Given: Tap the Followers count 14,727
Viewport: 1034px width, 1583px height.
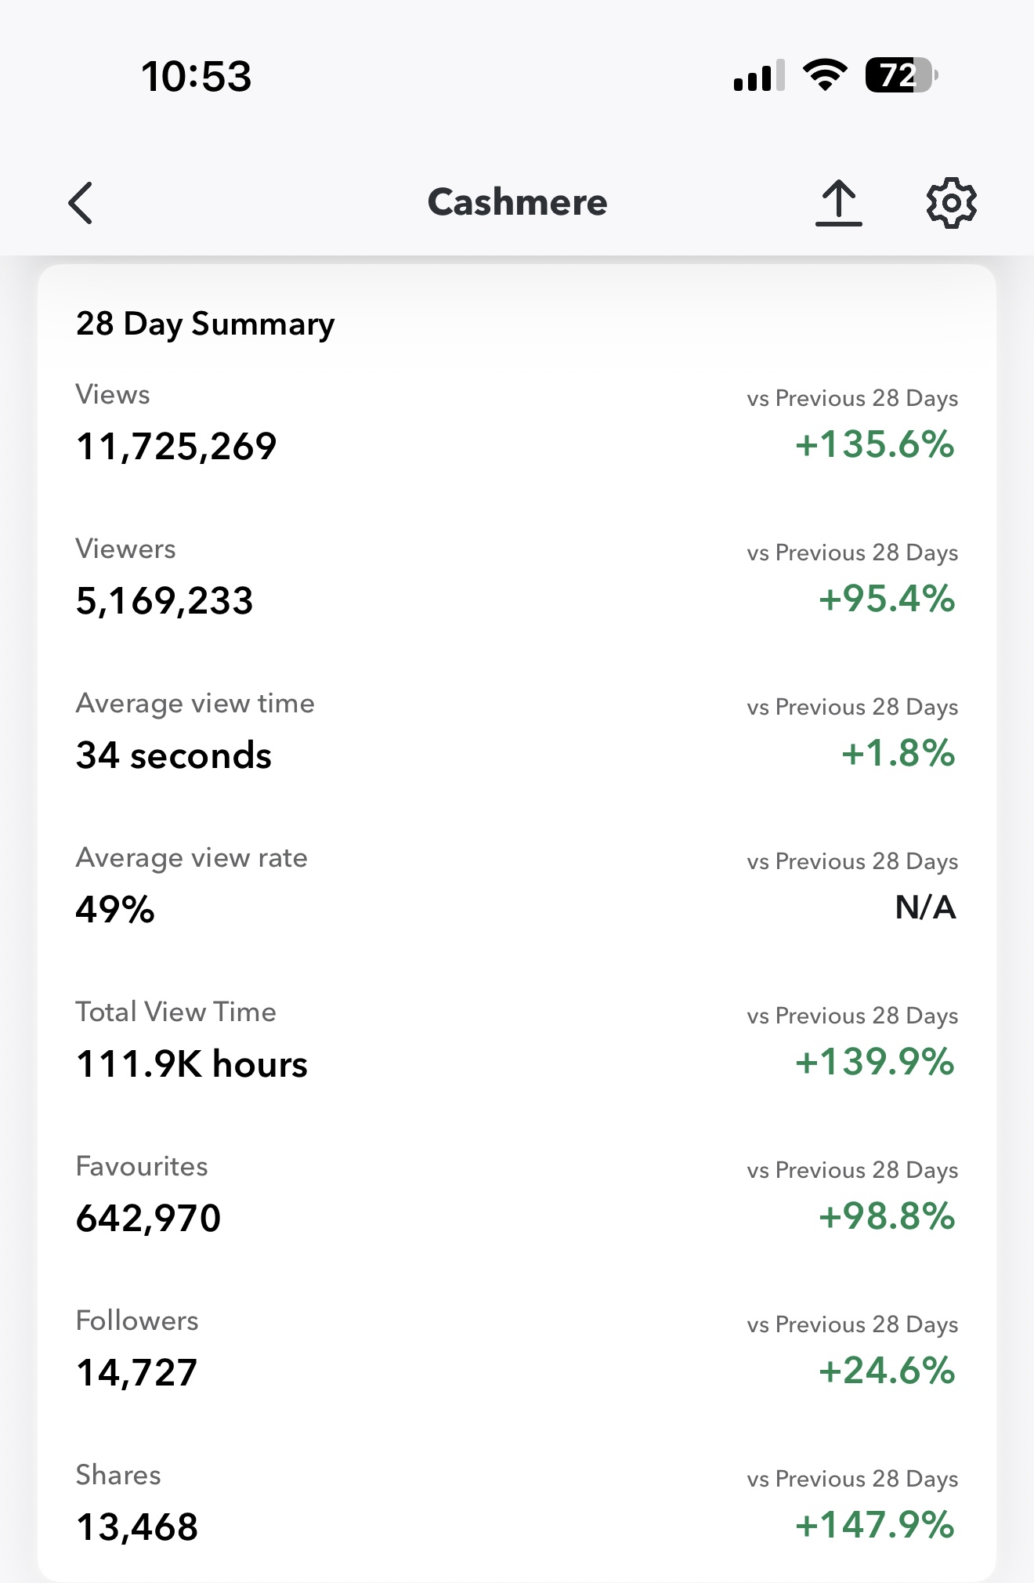Looking at the screenshot, I should pyautogui.click(x=137, y=1373).
